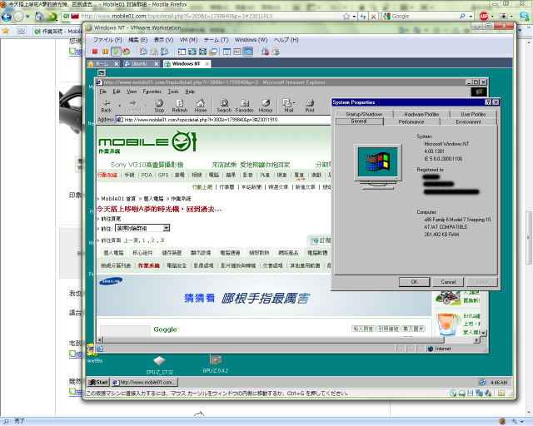533x426 pixels.
Task: Open the Back button dropdown arrow in IE
Action: point(119,106)
